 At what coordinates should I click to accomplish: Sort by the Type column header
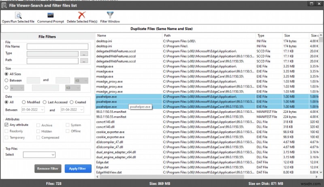point(269,35)
